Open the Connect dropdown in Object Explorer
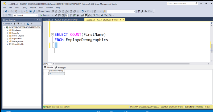Image resolution: width=213 pixels, height=112 pixels. [8, 24]
